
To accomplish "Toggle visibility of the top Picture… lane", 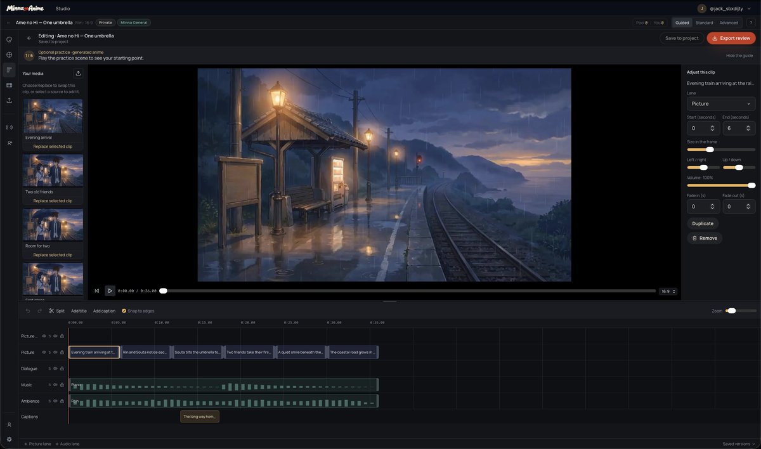I will [x=44, y=336].
